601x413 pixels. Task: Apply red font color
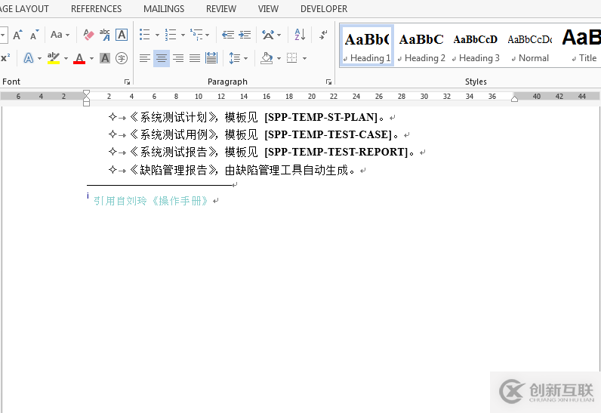(79, 58)
